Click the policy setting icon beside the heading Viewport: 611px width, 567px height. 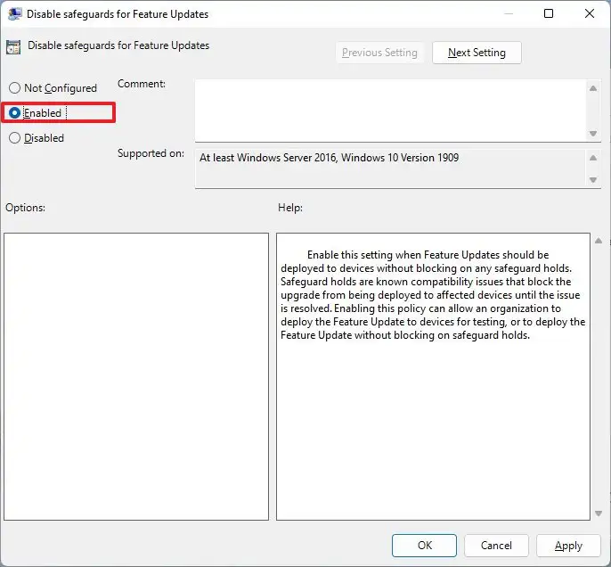click(x=15, y=46)
